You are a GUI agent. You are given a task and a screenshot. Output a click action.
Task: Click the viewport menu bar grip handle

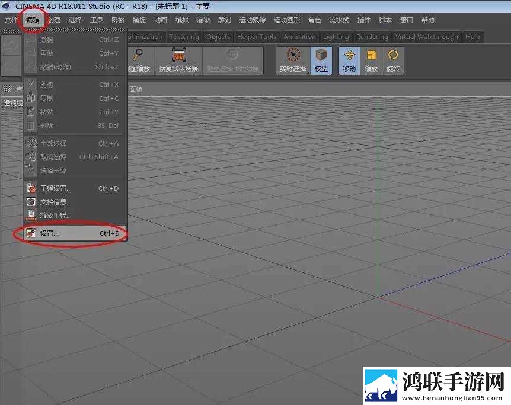(x=7, y=89)
